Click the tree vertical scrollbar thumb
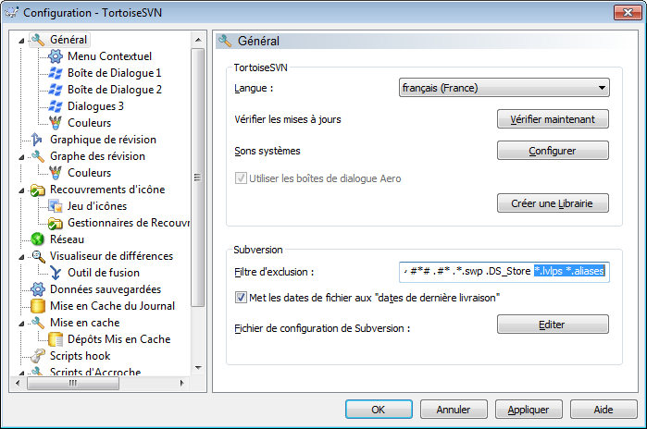Screen dimensions: 647x429 [x=198, y=178]
